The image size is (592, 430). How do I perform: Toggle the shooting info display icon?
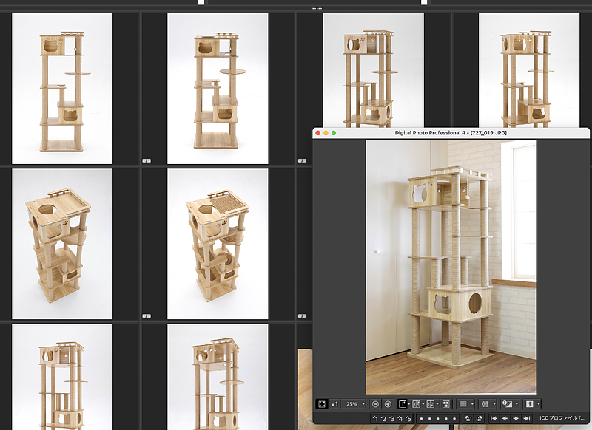pos(531,404)
